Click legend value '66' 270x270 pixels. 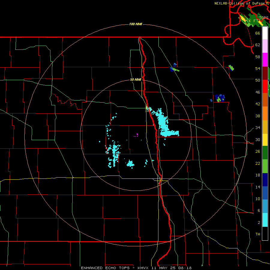click(x=258, y=33)
